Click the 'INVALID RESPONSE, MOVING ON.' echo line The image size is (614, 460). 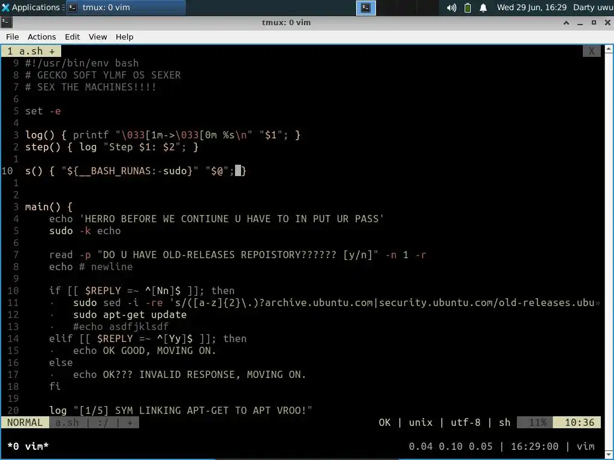189,374
